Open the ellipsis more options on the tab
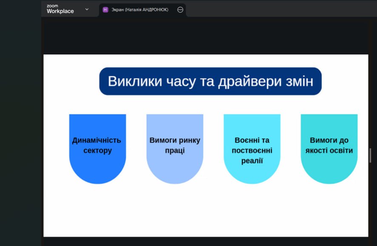Viewport: 377px width, 246px height. [x=180, y=10]
